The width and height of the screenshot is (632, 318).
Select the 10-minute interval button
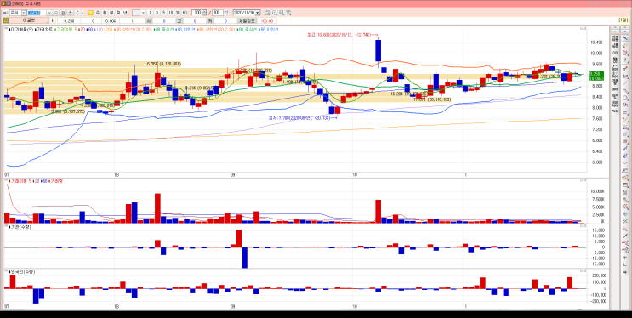pyautogui.click(x=170, y=13)
